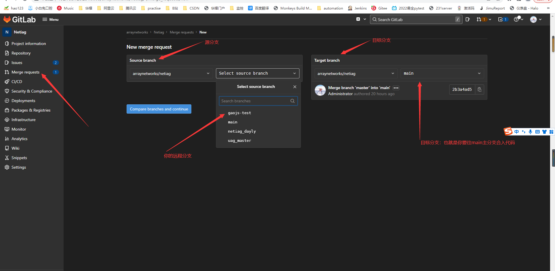Click the Netiag breadcrumb link

159,32
